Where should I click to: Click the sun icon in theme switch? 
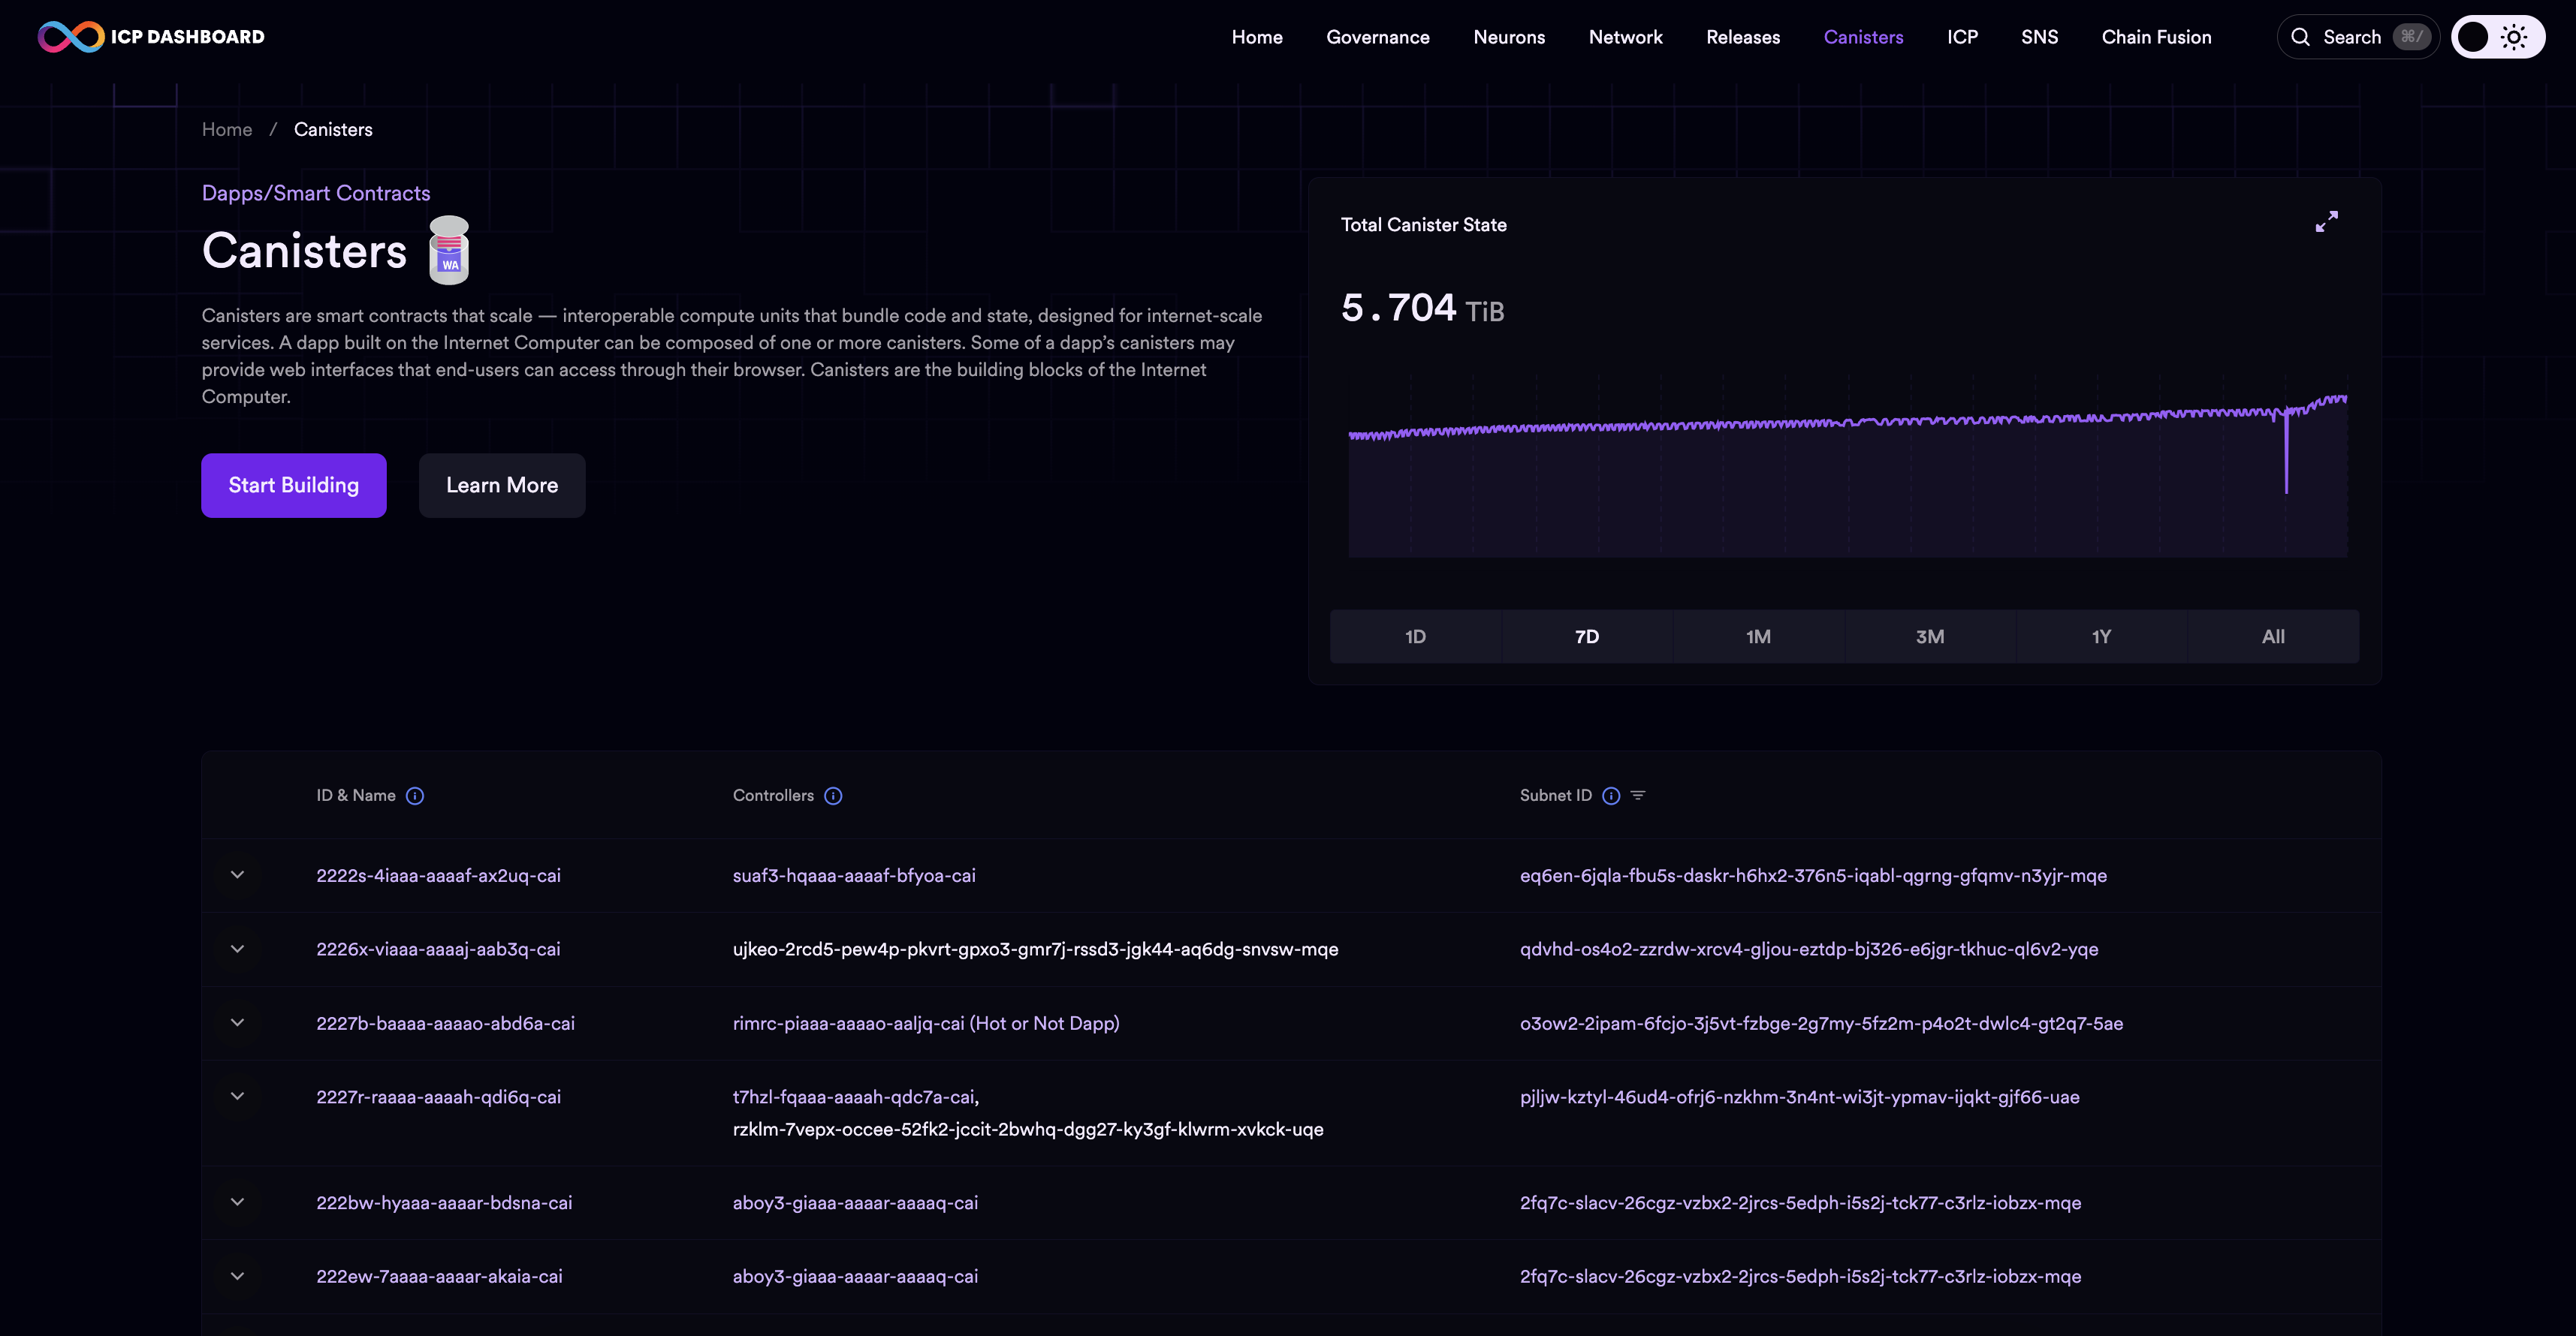[x=2514, y=37]
